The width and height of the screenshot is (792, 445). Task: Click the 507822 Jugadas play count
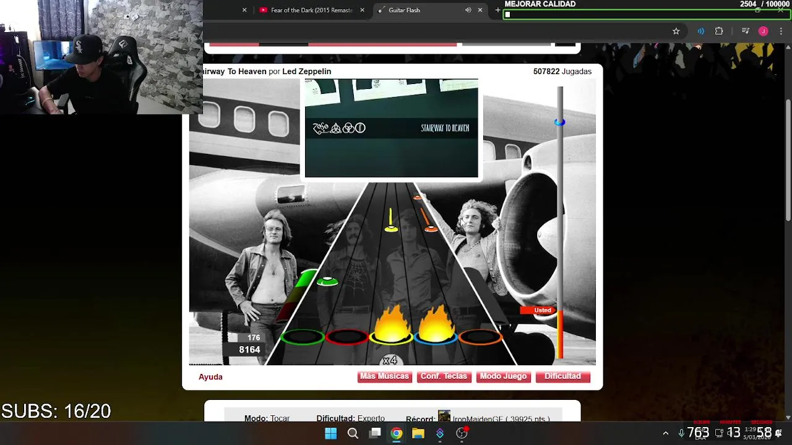click(x=562, y=71)
